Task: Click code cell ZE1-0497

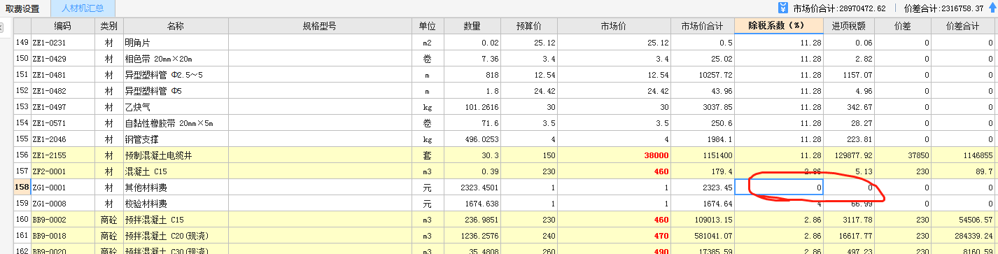Action: pos(62,107)
